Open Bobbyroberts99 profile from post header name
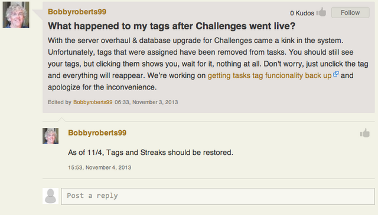The width and height of the screenshot is (378, 215). point(77,12)
